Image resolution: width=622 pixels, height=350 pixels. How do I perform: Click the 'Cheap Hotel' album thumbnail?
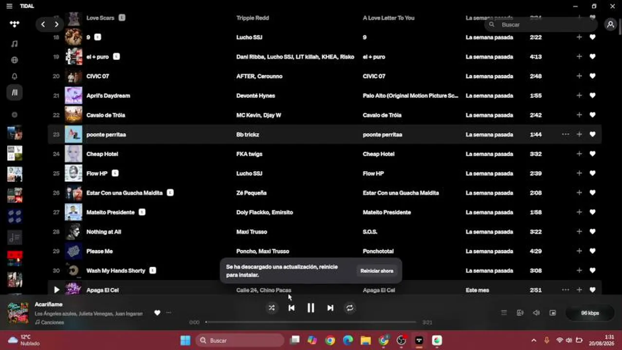click(x=73, y=154)
